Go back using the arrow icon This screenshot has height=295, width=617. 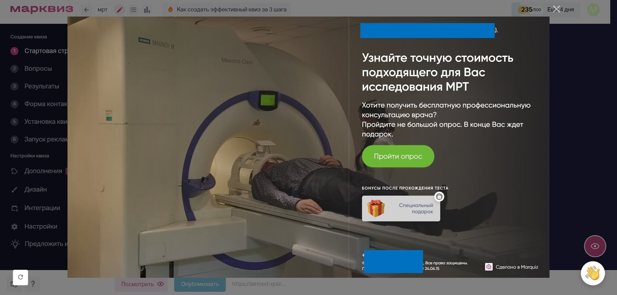pos(86,10)
